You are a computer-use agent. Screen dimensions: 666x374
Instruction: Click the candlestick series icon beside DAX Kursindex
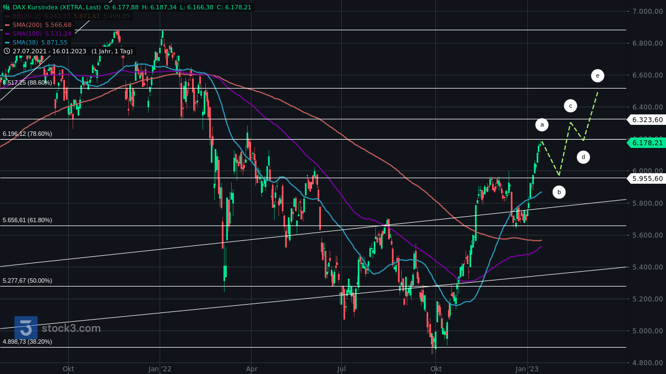pos(6,8)
